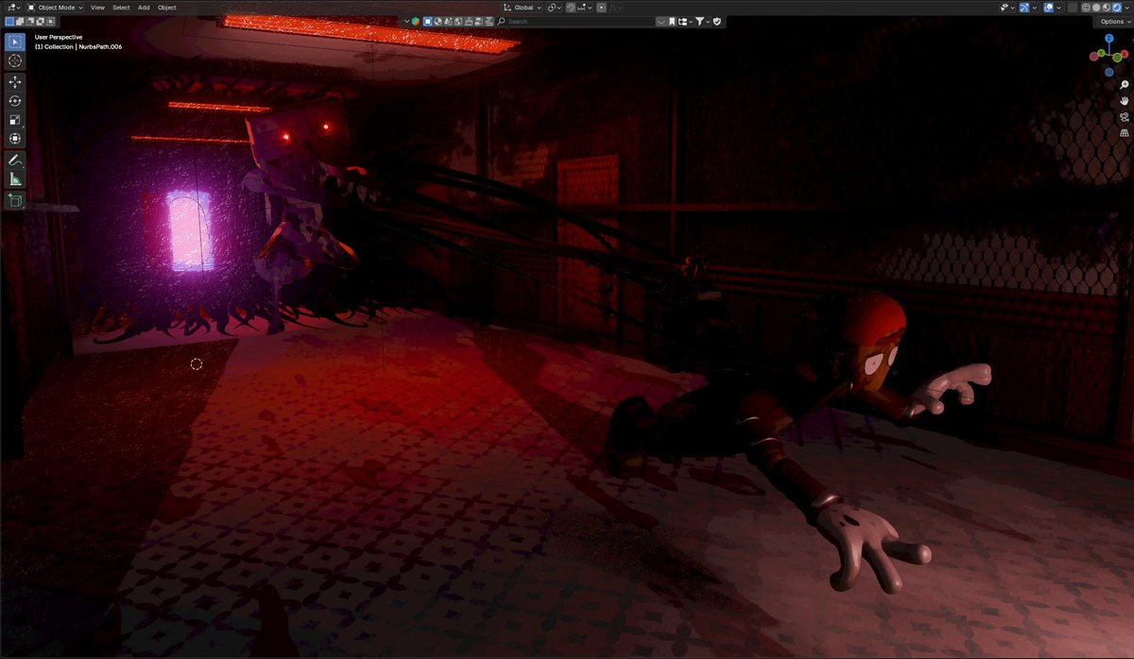Toggle X-Ray mode in the viewport
Viewport: 1134px width, 659px height.
[x=1073, y=7]
